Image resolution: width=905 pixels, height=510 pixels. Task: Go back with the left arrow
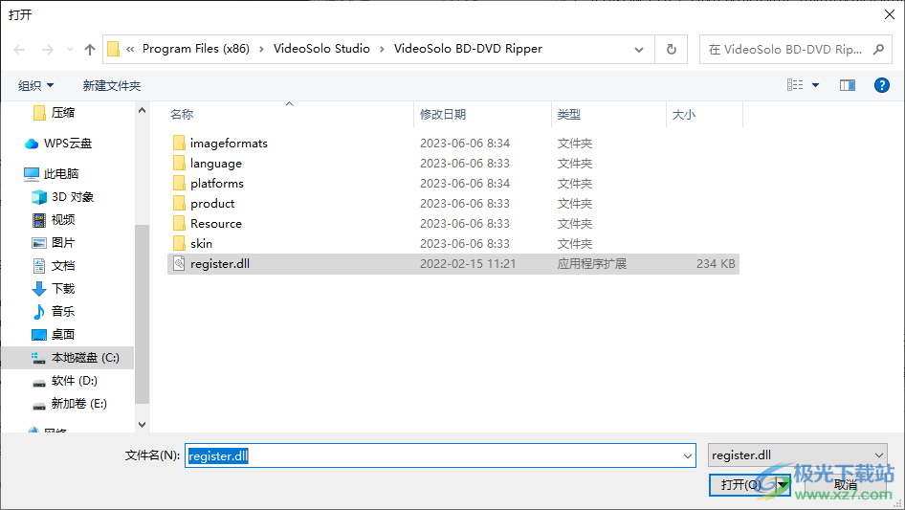(19, 50)
